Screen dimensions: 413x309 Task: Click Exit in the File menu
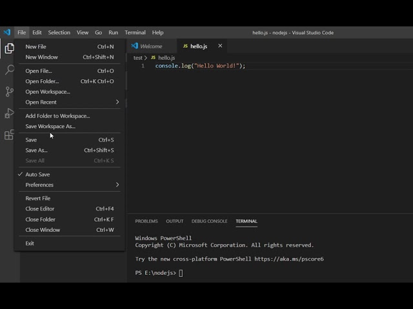click(x=70, y=243)
